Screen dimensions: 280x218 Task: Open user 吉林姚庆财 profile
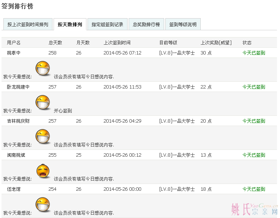[18, 121]
